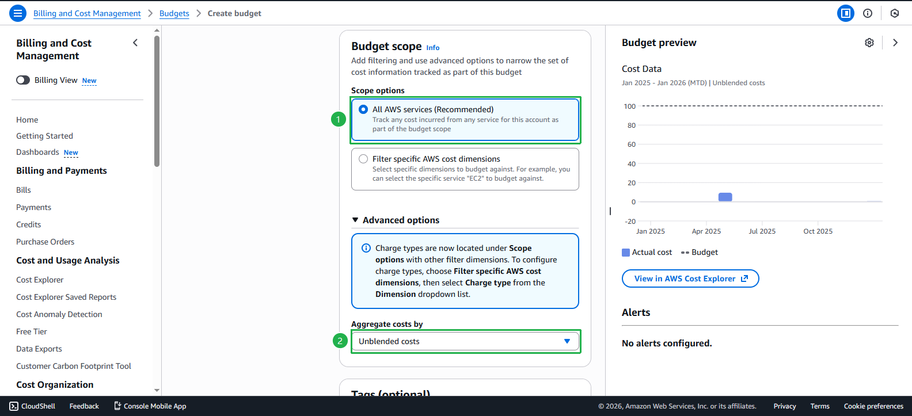This screenshot has height=416, width=912.
Task: Click View in AWS Cost Explorer button
Action: (x=690, y=278)
